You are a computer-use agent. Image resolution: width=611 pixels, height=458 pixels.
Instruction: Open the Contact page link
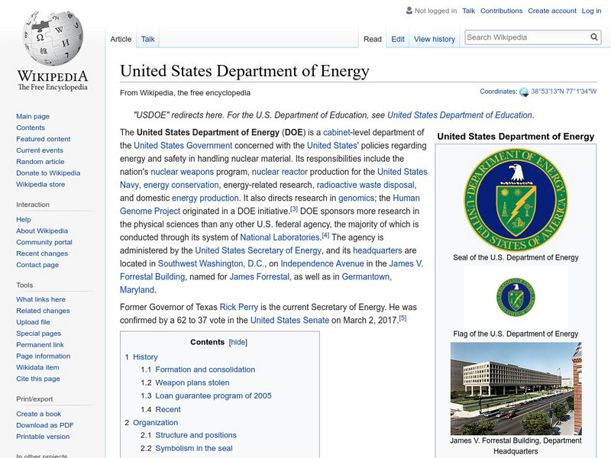pyautogui.click(x=37, y=265)
